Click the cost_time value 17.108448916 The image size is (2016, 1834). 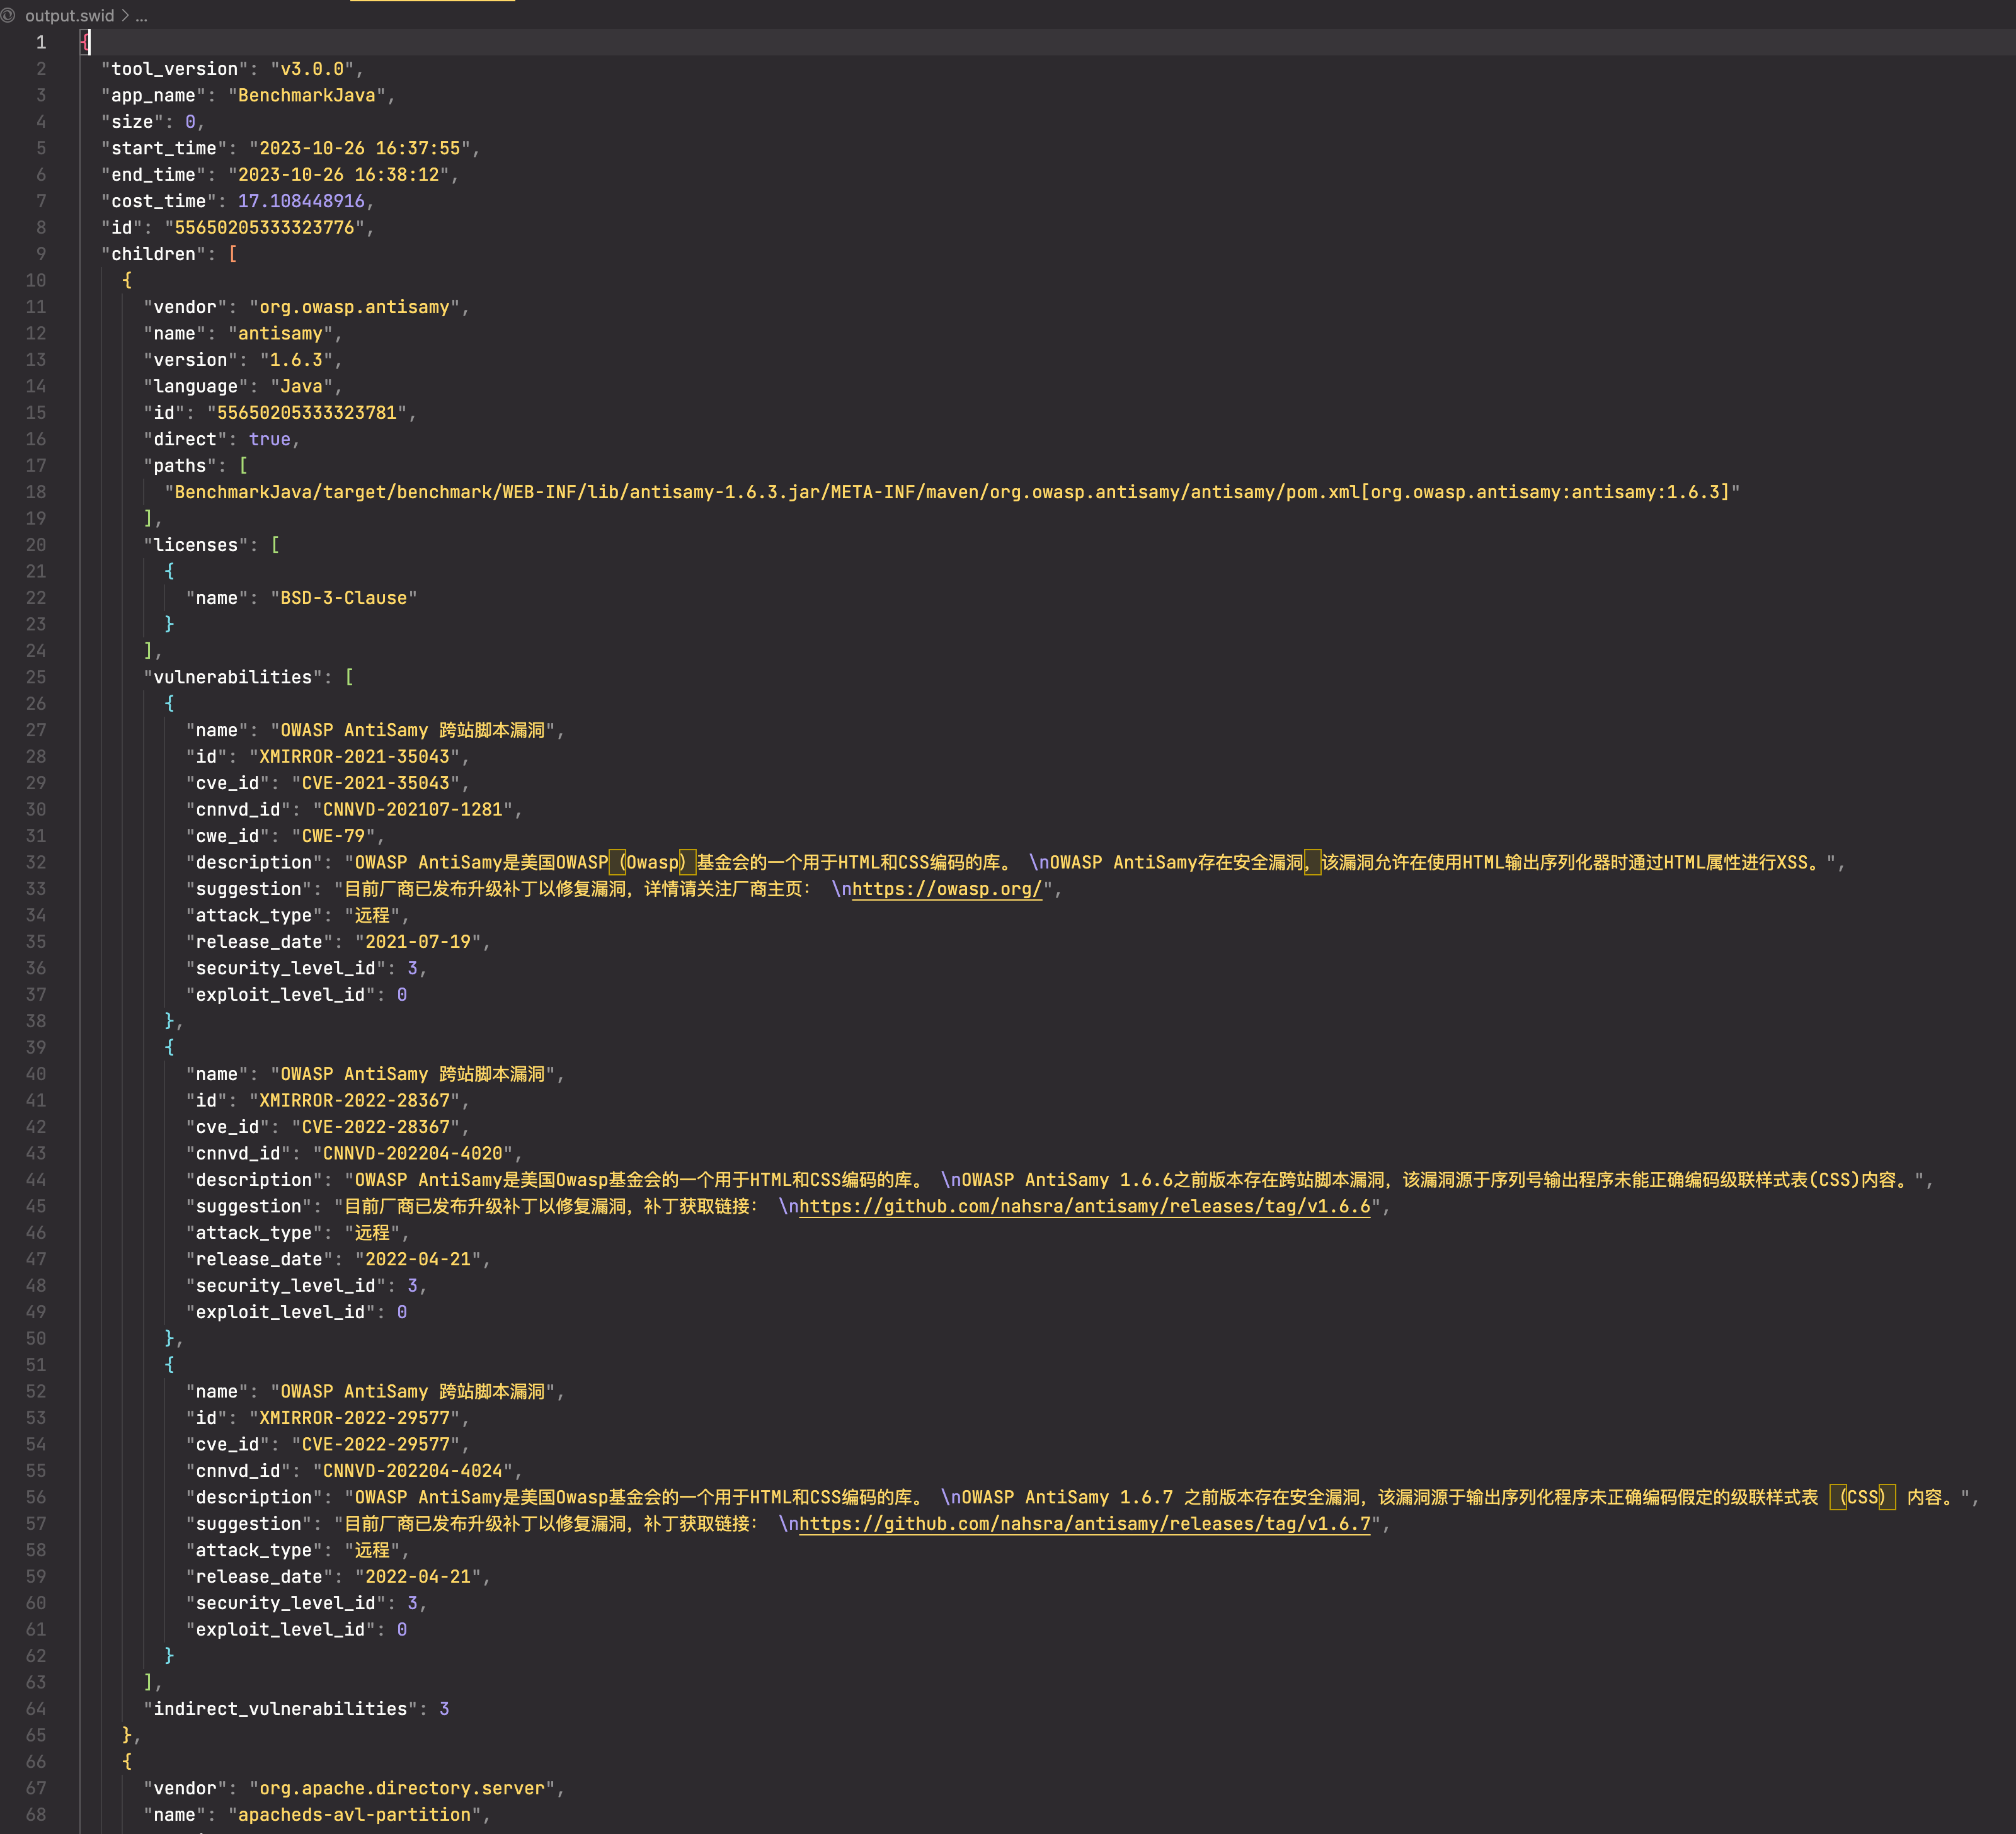[x=301, y=201]
